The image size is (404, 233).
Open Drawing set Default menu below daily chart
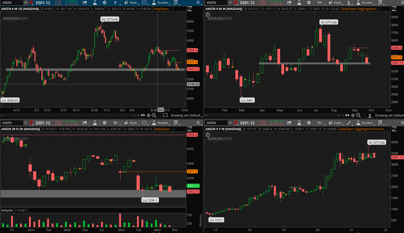[186, 115]
